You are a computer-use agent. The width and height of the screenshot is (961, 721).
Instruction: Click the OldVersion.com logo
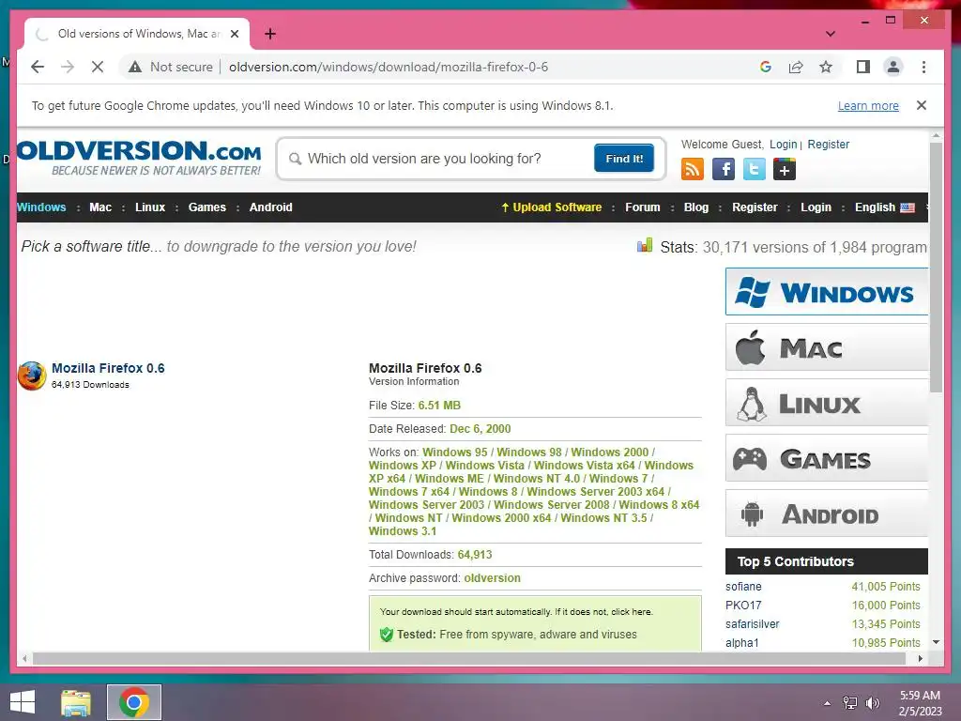click(139, 158)
